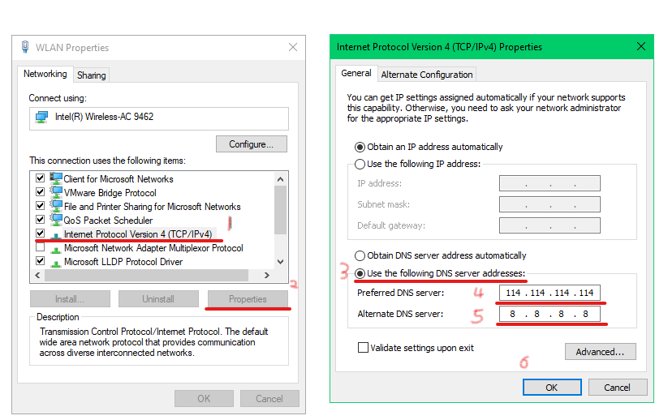
Task: Select Internet Protocol Version 4 (TCP/IPv4) text
Action: coord(138,234)
